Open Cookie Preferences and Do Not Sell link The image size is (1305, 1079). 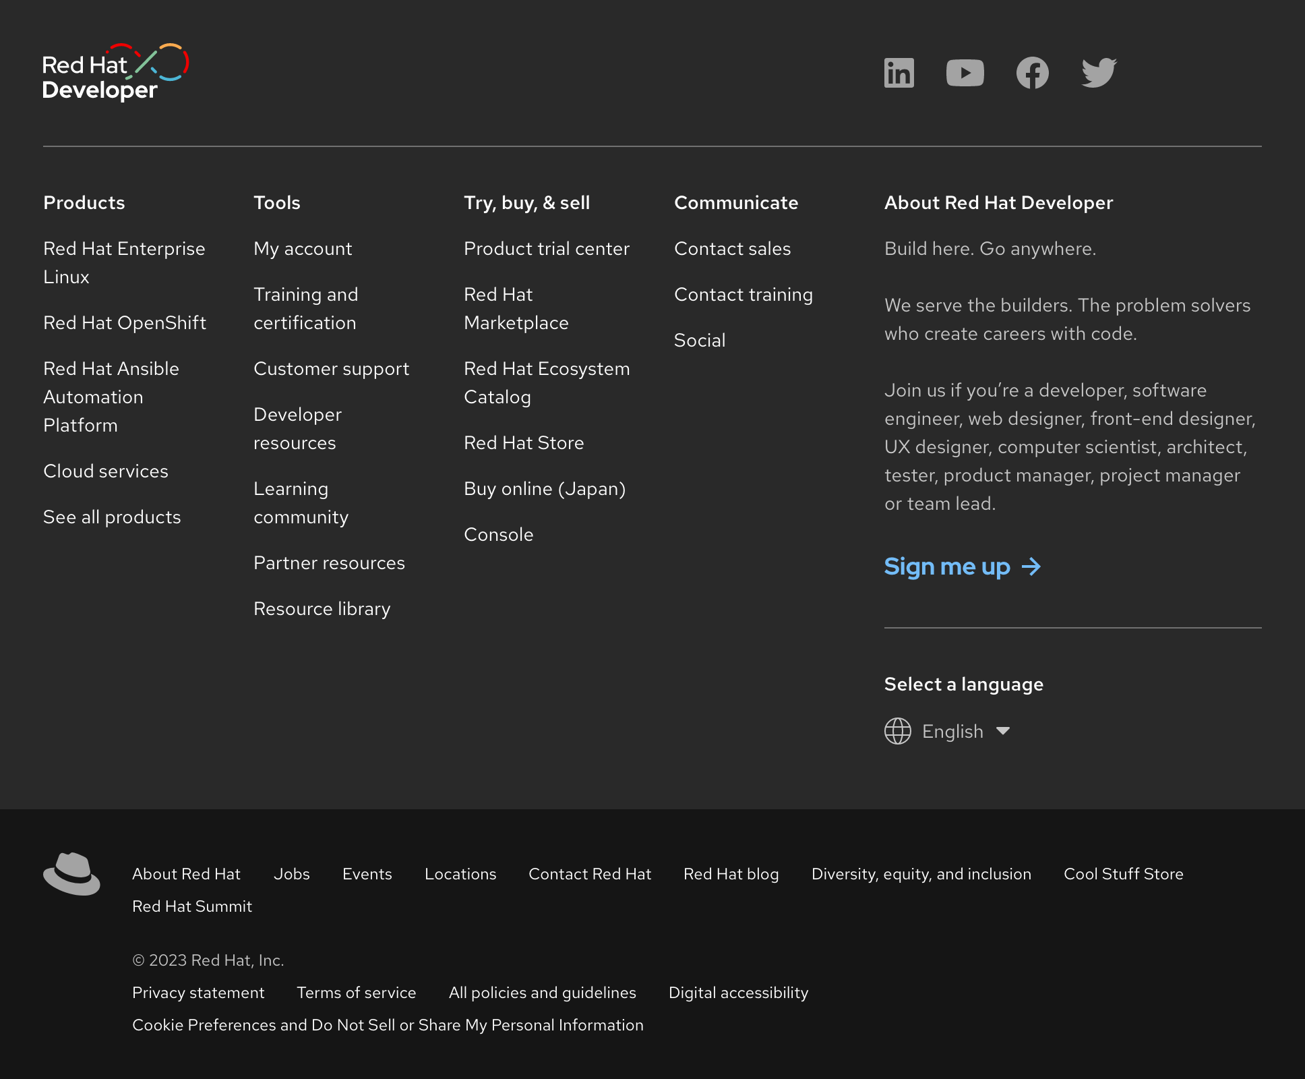point(387,1025)
